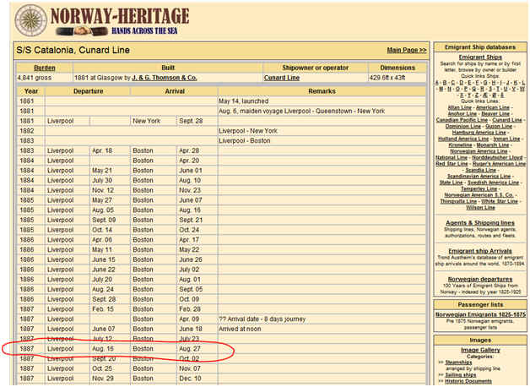Open Emigrant ship Arrivals link
The width and height of the screenshot is (530, 387).
480,251
